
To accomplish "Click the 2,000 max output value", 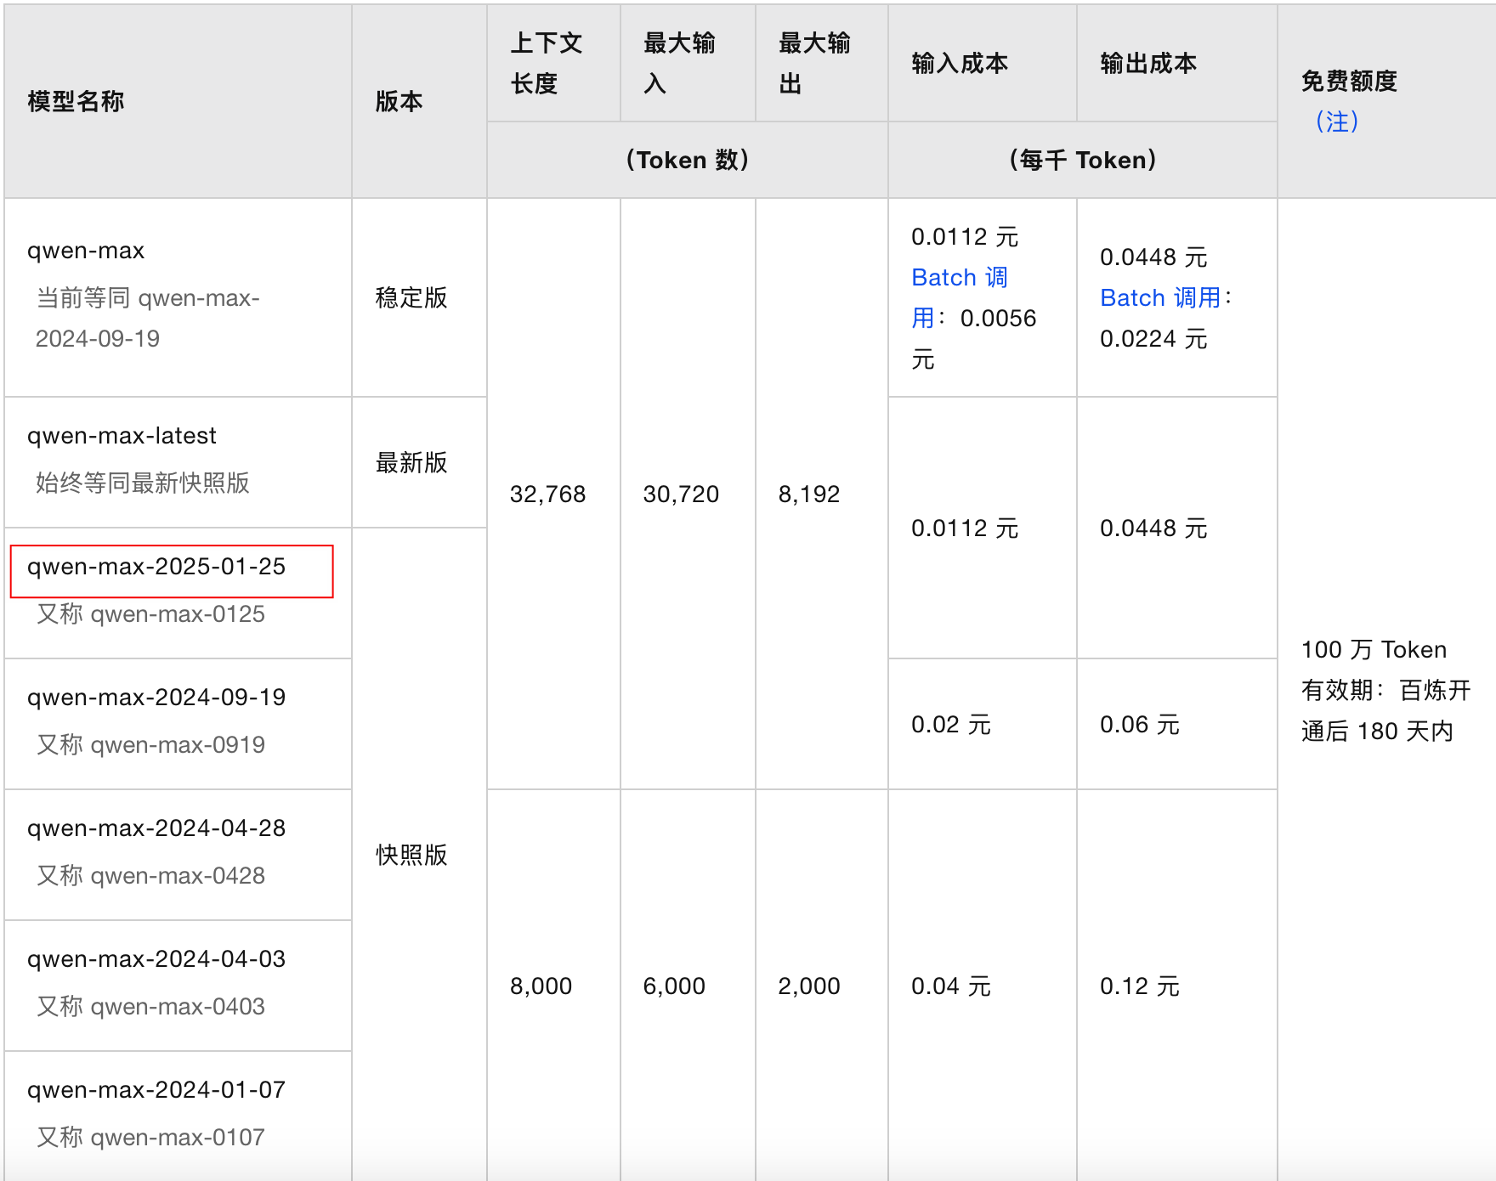I will (808, 986).
